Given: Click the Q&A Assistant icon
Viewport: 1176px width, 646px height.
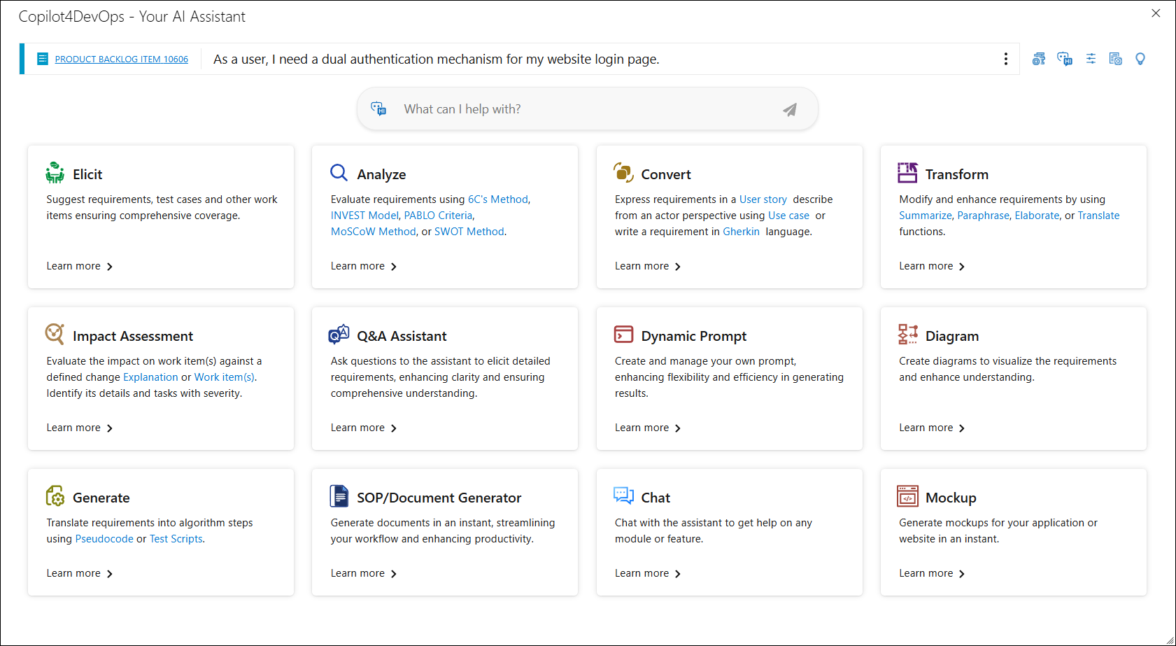Looking at the screenshot, I should coord(339,335).
